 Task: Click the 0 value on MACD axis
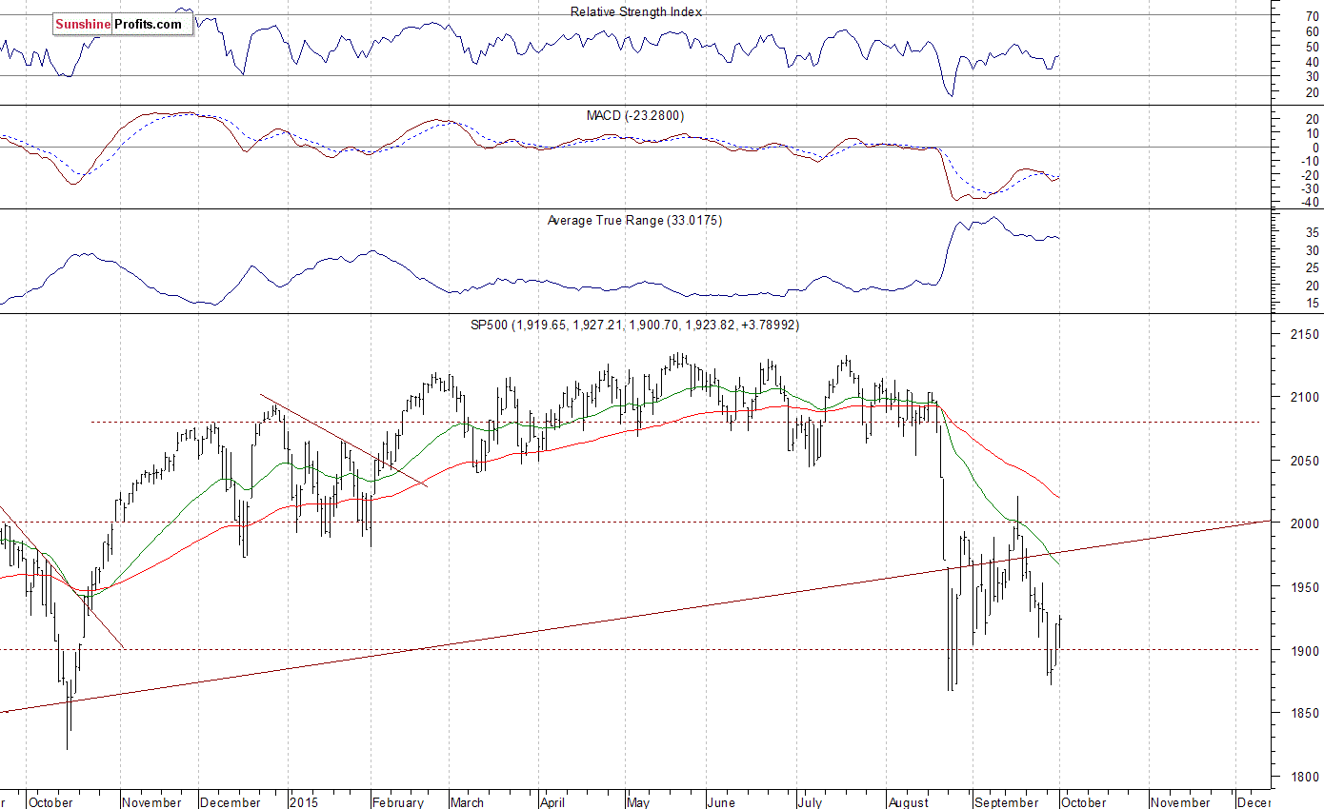click(1315, 148)
